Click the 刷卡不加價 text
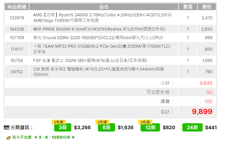 click(x=22, y=137)
